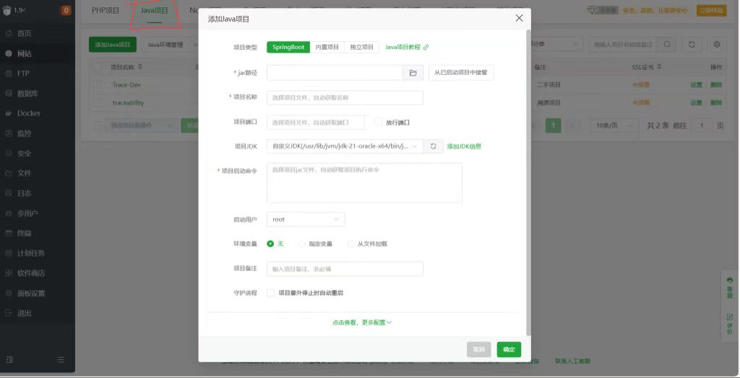This screenshot has width=740, height=378.
Task: Click the 首页 home icon in sidebar
Action: coord(9,34)
